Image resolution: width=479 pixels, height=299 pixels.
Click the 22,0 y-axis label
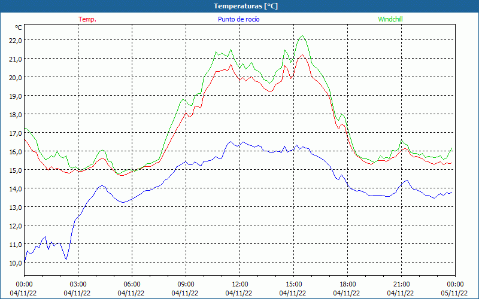tap(15, 40)
